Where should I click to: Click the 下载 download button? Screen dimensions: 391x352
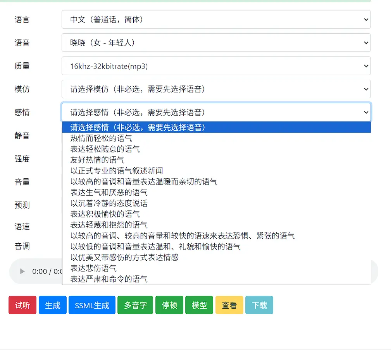pyautogui.click(x=259, y=305)
